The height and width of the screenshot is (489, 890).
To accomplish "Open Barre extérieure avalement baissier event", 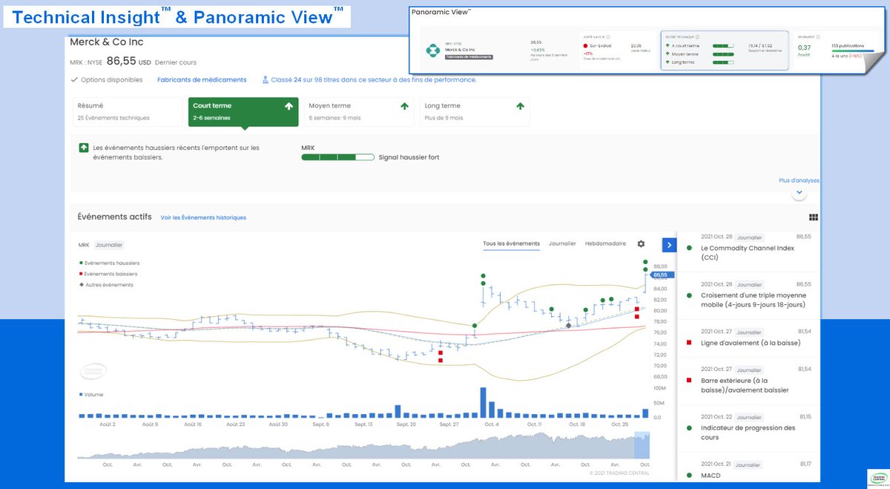I will click(x=748, y=381).
